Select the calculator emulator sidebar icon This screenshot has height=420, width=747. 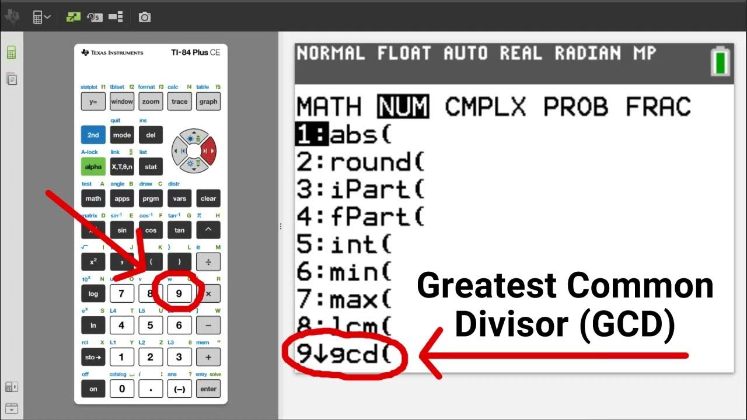pos(11,53)
